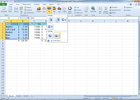
Task: Pick the Bar of Pie chart type
Action: pos(50,26)
